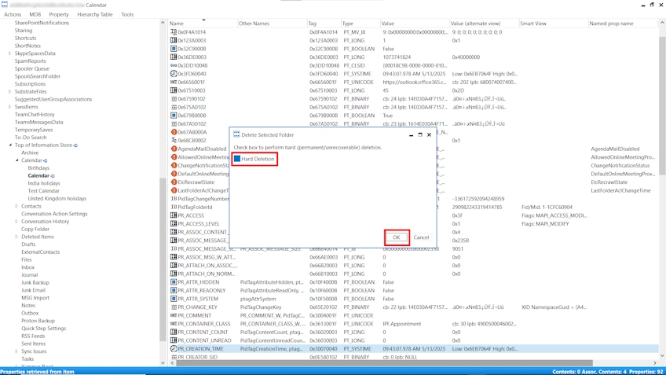Image resolution: width=666 pixels, height=375 pixels.
Task: Select the Test Calendar folder
Action: click(43, 191)
